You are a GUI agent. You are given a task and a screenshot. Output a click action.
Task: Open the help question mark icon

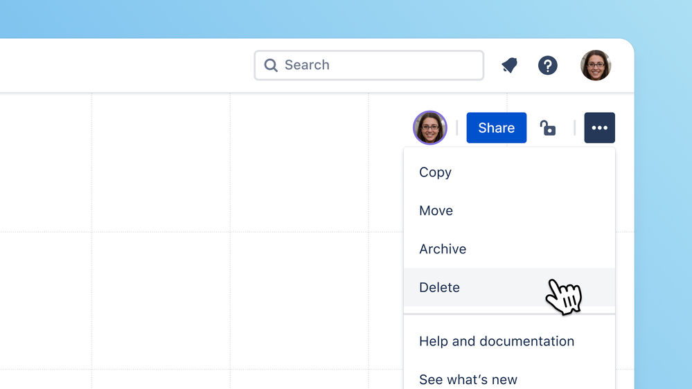[548, 65]
